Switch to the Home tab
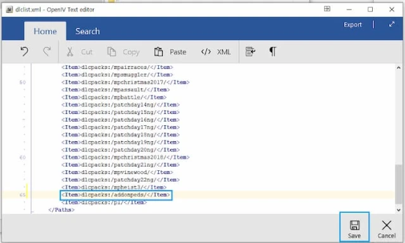The width and height of the screenshot is (405, 243). [x=45, y=31]
